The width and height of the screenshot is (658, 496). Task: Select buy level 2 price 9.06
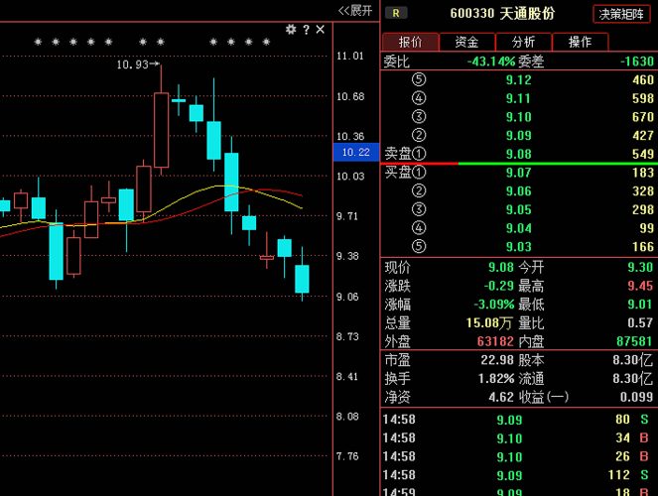[x=519, y=191]
